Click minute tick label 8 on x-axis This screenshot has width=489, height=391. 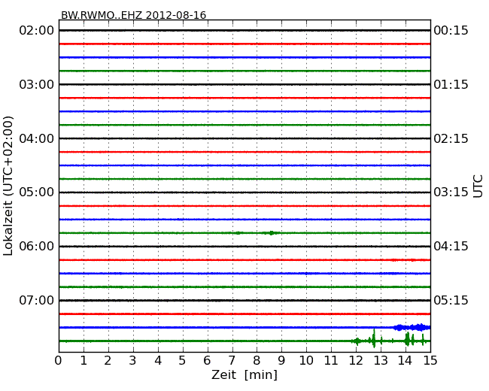coord(257,361)
